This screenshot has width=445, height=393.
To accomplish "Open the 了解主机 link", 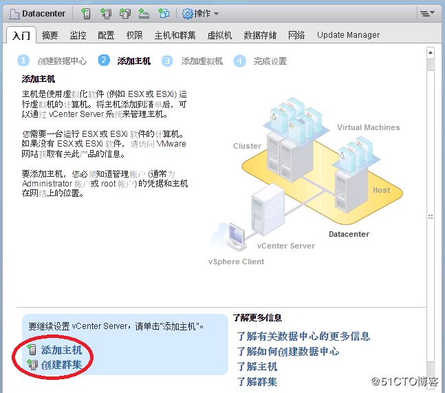I will 257,366.
